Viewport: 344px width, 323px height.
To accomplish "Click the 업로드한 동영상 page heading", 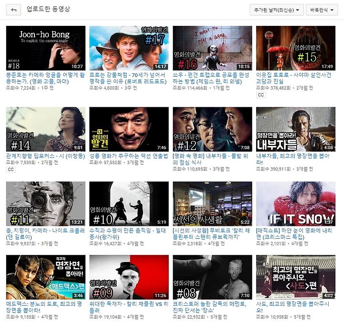I will point(48,9).
